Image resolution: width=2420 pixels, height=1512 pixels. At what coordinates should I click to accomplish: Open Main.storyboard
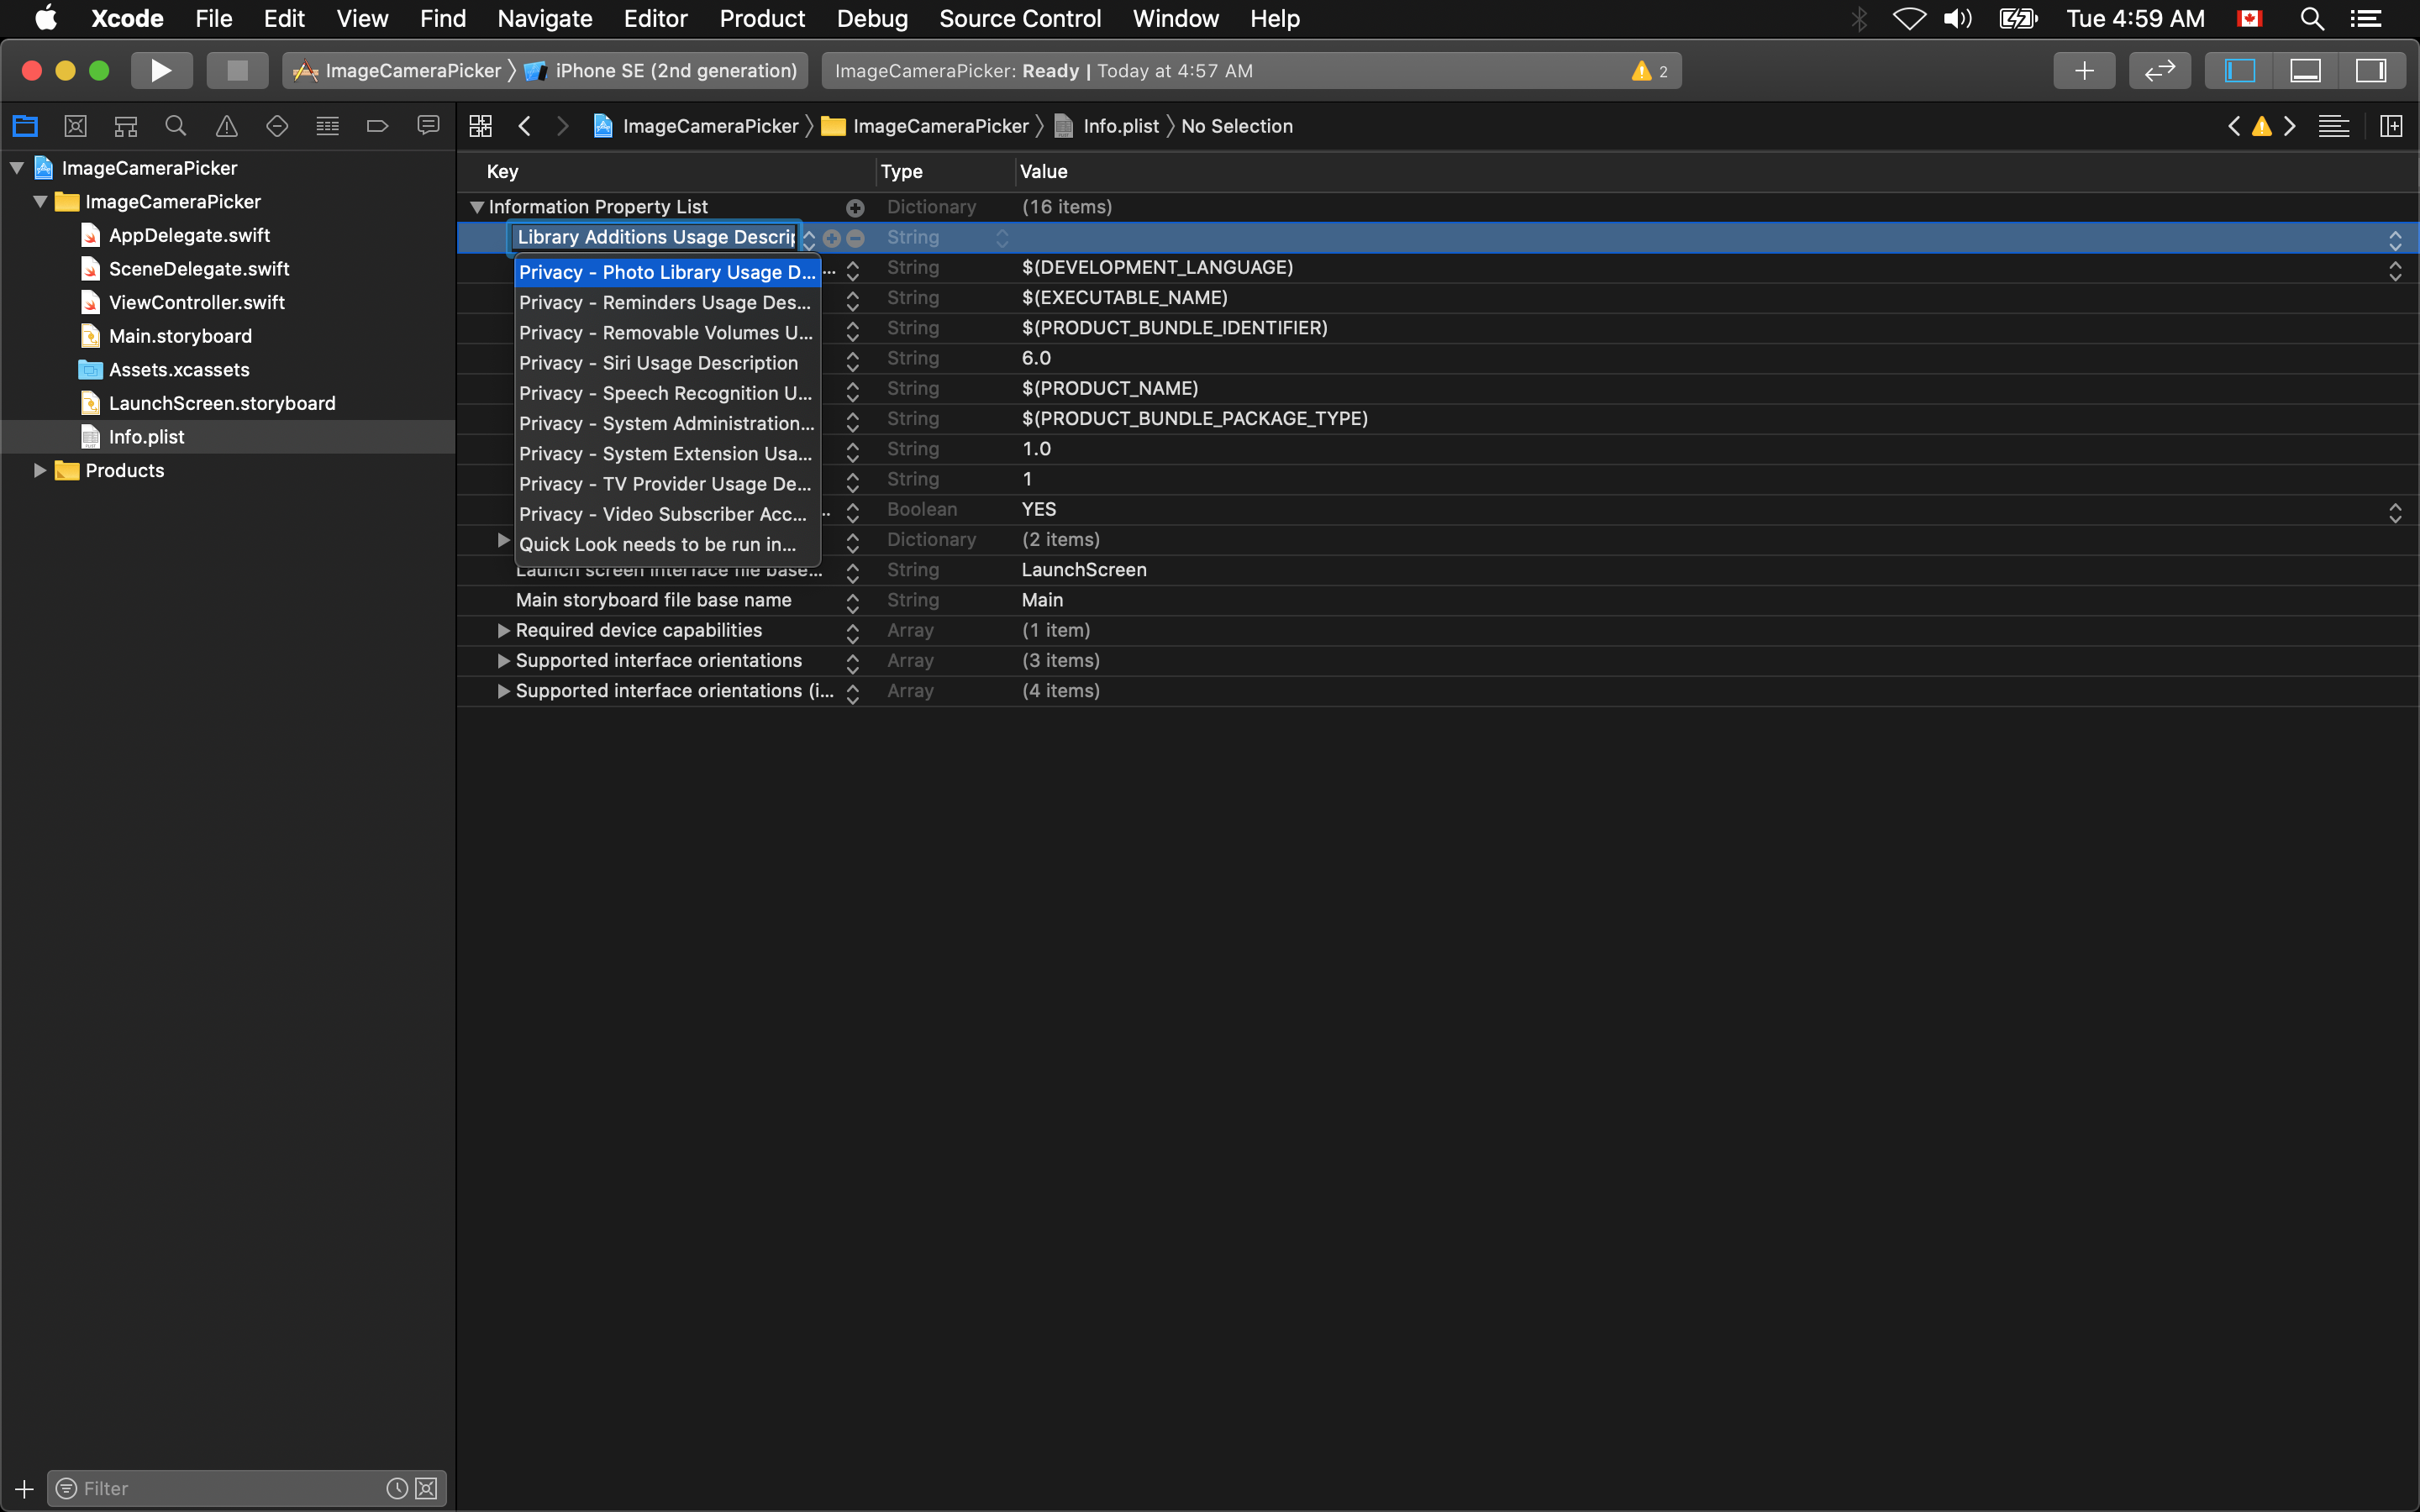[180, 336]
